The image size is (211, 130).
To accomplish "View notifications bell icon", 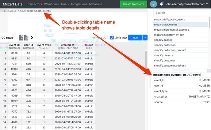I will click(x=162, y=4).
